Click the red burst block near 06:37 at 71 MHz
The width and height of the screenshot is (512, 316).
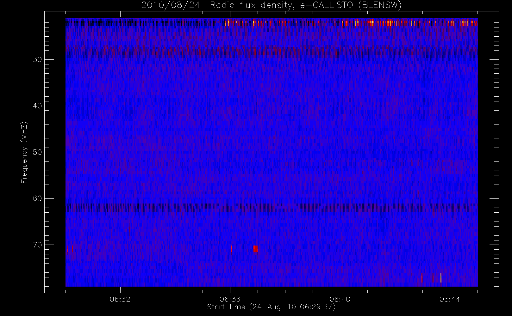pos(255,249)
